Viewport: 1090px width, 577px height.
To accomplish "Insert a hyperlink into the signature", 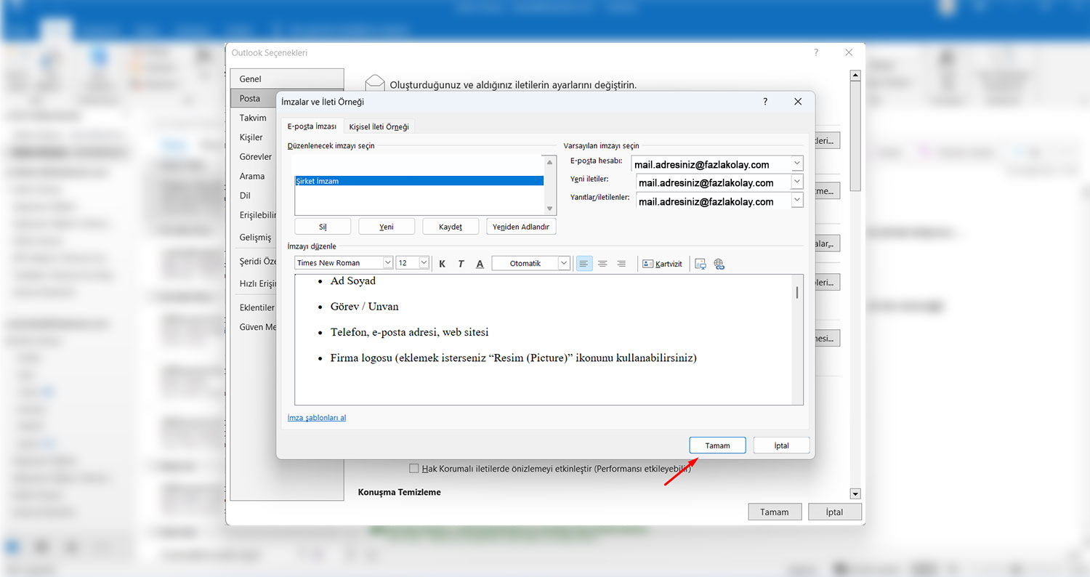I will (x=719, y=264).
